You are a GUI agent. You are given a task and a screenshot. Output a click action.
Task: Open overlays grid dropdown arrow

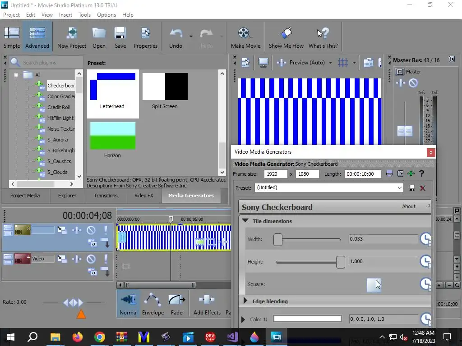(x=354, y=62)
